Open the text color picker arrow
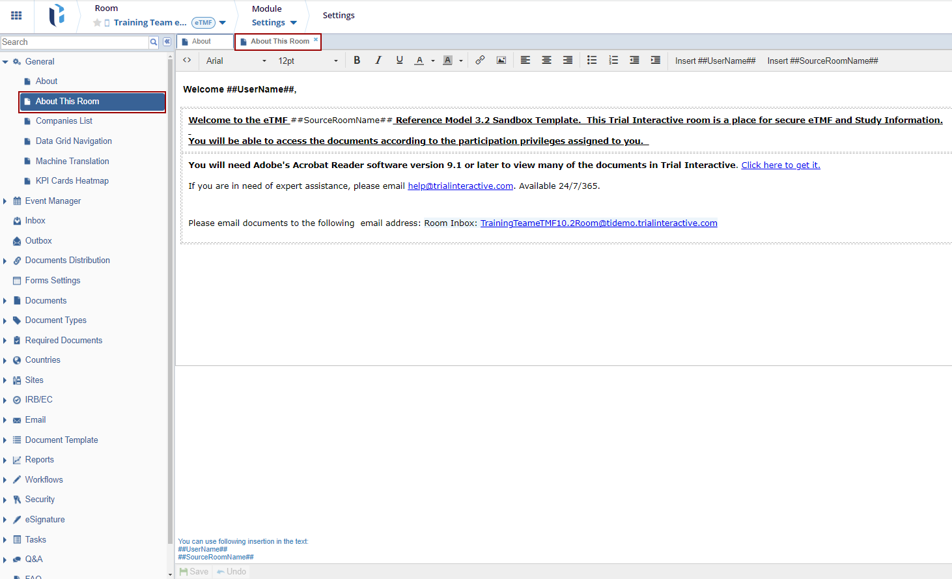 click(x=433, y=61)
